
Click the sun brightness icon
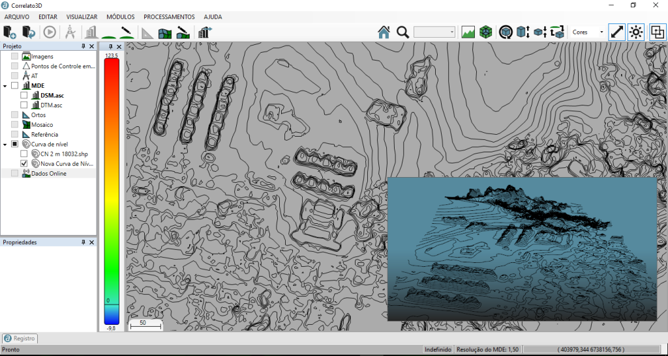point(636,32)
